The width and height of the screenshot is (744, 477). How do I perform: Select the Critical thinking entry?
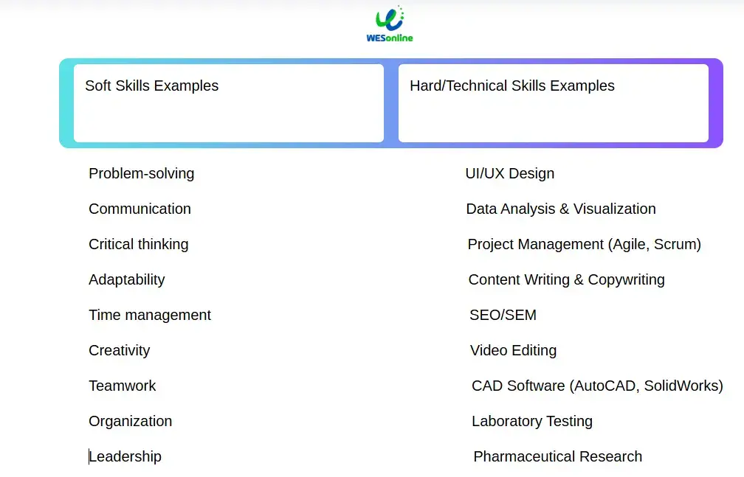(139, 244)
